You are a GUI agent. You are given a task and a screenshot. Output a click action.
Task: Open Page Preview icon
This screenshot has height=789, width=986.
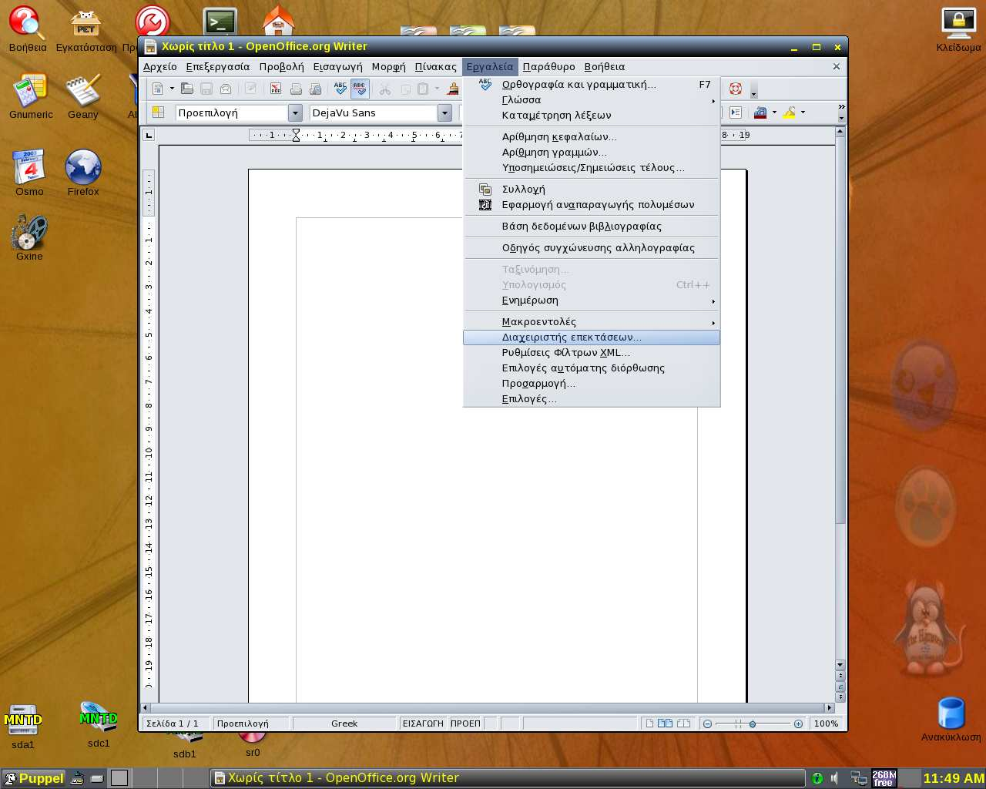click(x=315, y=89)
